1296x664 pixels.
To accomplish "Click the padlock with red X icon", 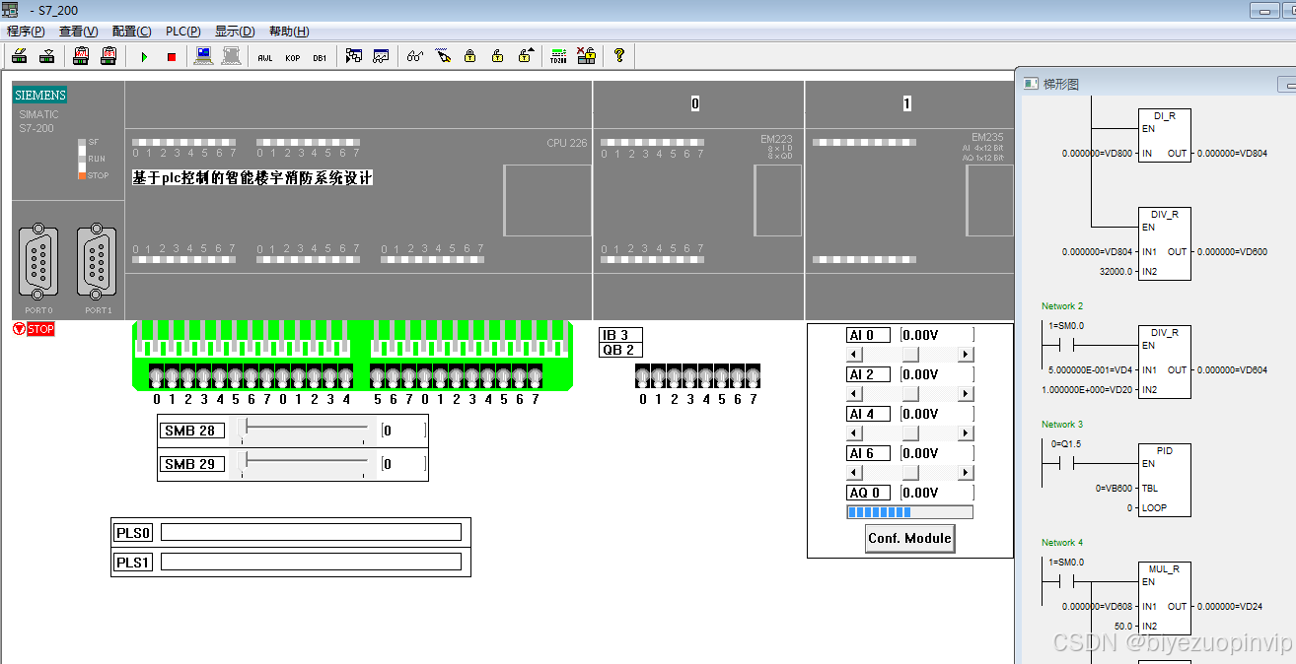I will click(x=587, y=56).
